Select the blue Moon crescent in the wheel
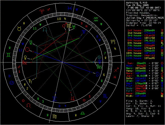This screenshot has width=165, height=125. tap(97, 74)
